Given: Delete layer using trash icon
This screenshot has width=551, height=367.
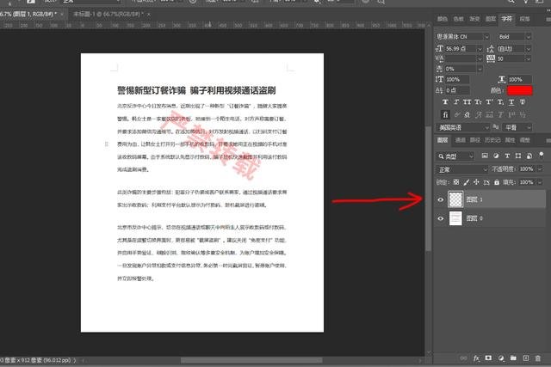Looking at the screenshot, I should click(538, 358).
